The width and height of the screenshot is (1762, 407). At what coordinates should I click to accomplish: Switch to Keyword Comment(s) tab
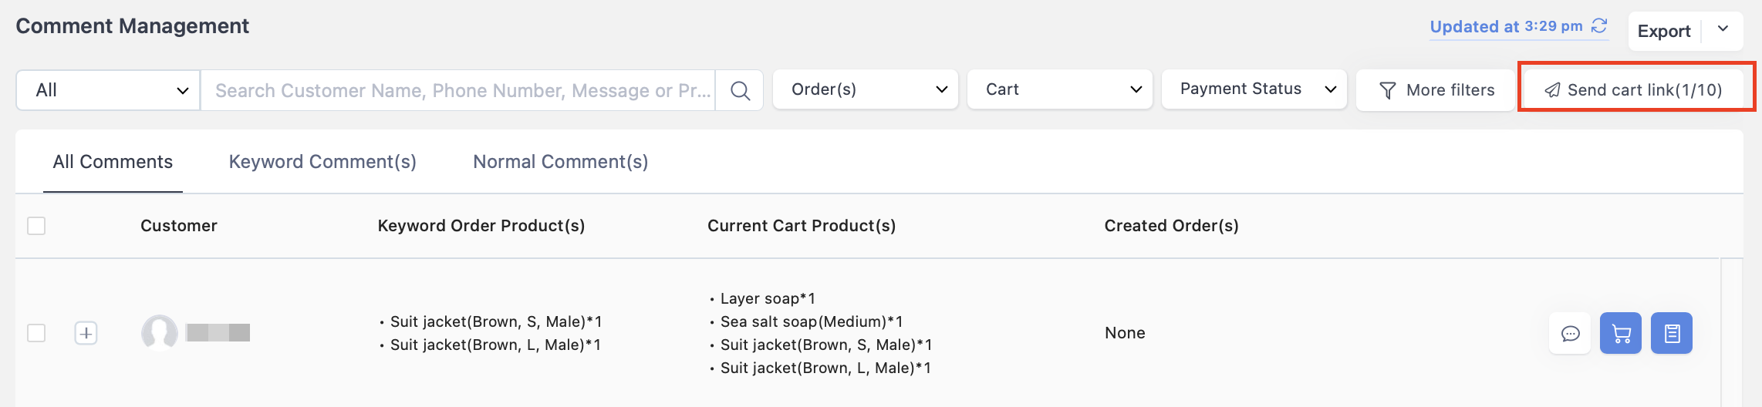pos(322,162)
